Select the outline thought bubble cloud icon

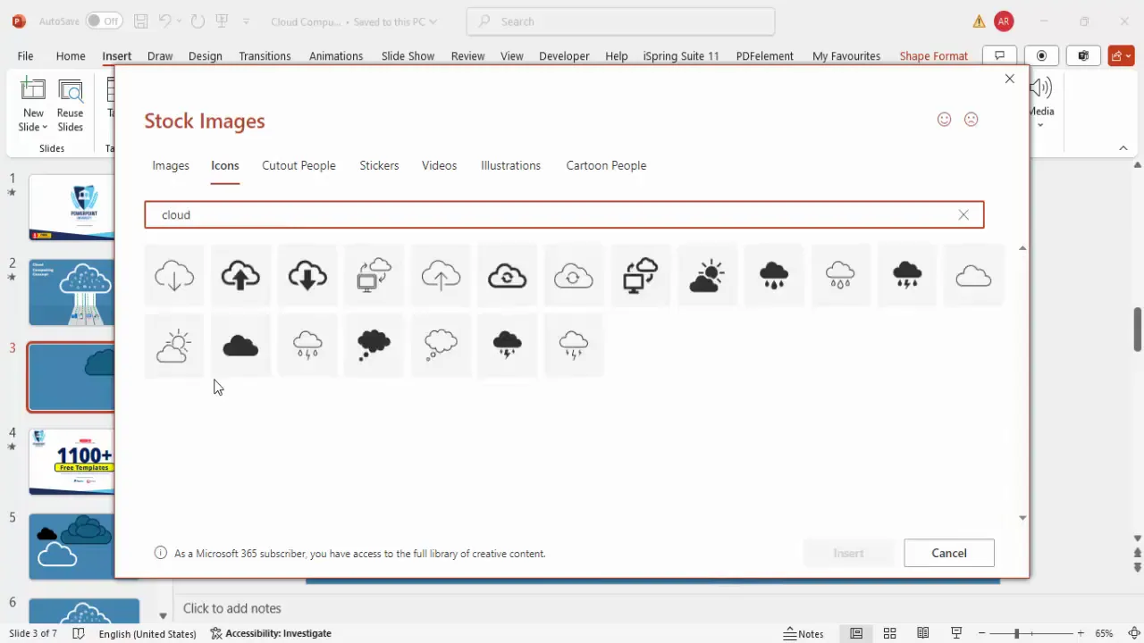point(441,346)
